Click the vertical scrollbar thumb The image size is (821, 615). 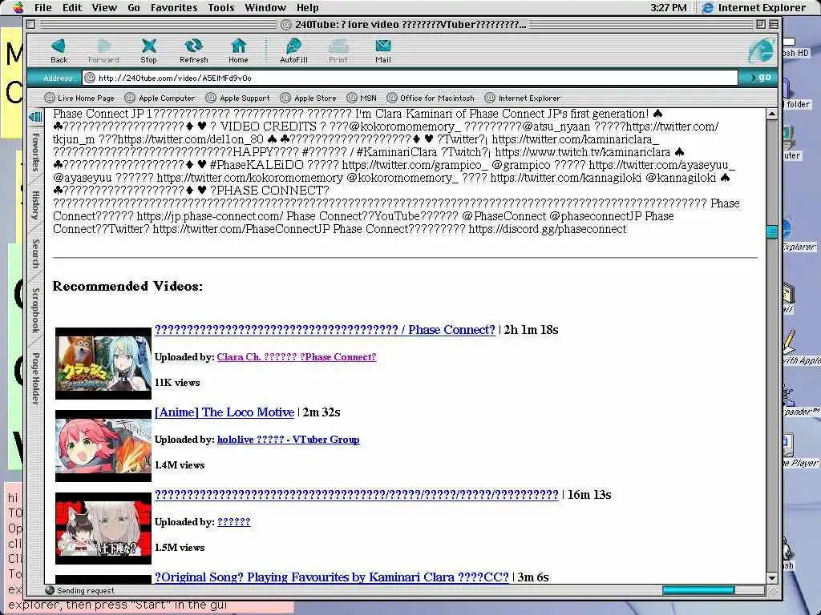click(x=772, y=232)
